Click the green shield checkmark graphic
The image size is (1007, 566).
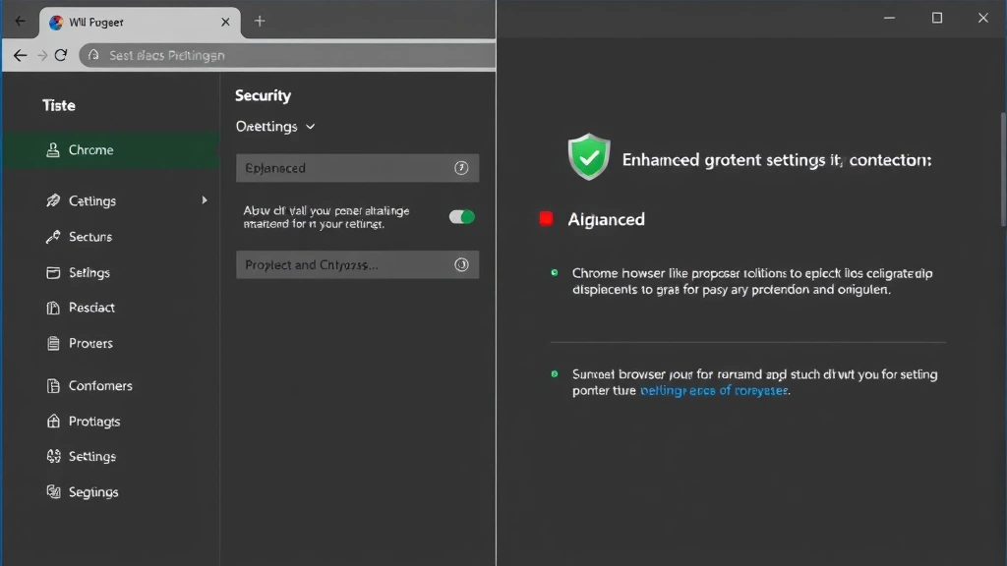point(588,156)
